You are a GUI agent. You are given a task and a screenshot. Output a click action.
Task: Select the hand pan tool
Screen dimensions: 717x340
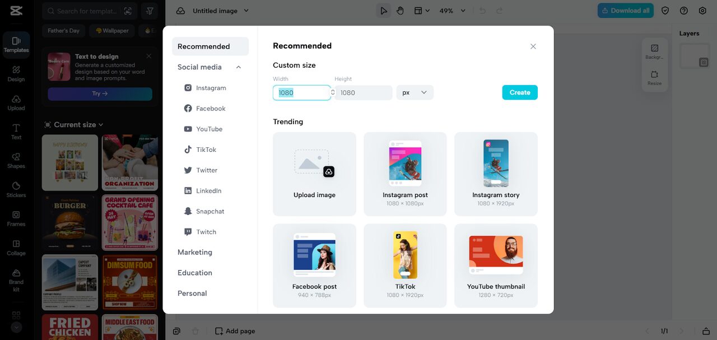[x=400, y=11]
